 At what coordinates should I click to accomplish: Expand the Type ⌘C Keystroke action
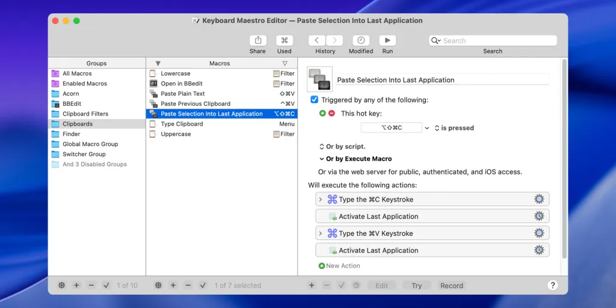[x=321, y=199]
